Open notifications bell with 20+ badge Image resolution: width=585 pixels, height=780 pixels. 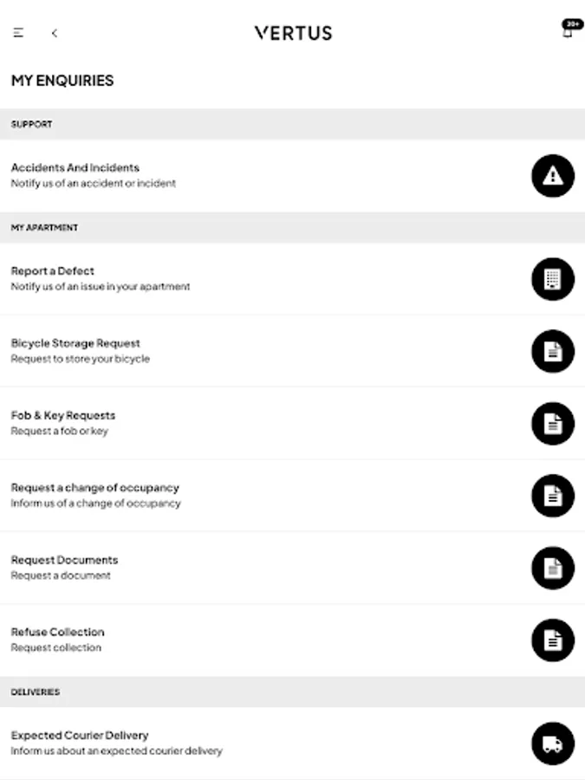pyautogui.click(x=568, y=32)
